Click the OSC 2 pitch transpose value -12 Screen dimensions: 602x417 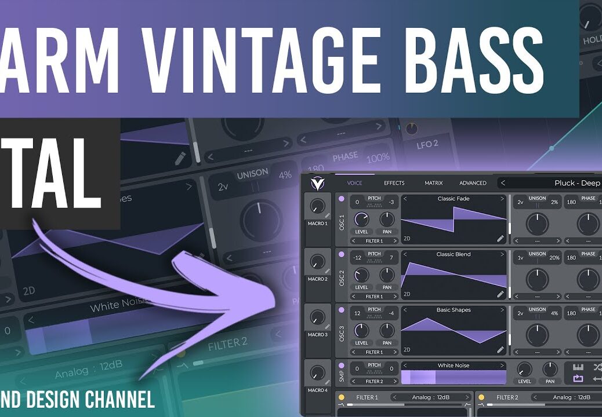357,258
